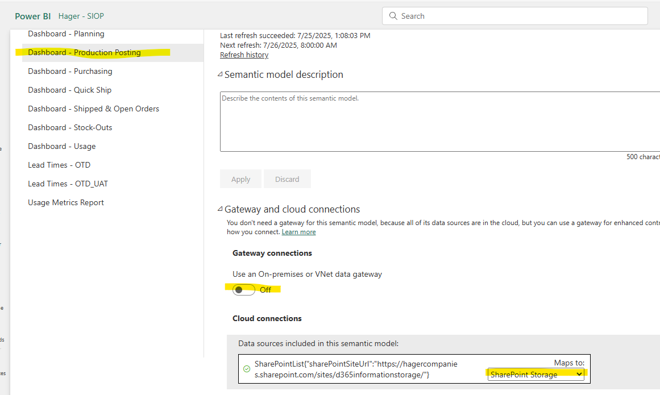Select Usage Metrics Report
This screenshot has height=395, width=660.
pyautogui.click(x=66, y=202)
